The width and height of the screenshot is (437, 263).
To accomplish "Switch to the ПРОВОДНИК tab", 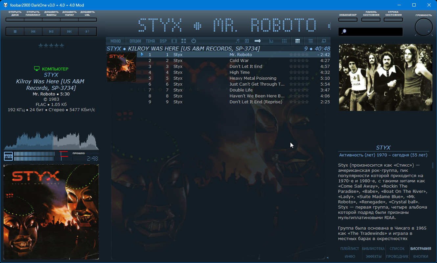I will point(397,256).
